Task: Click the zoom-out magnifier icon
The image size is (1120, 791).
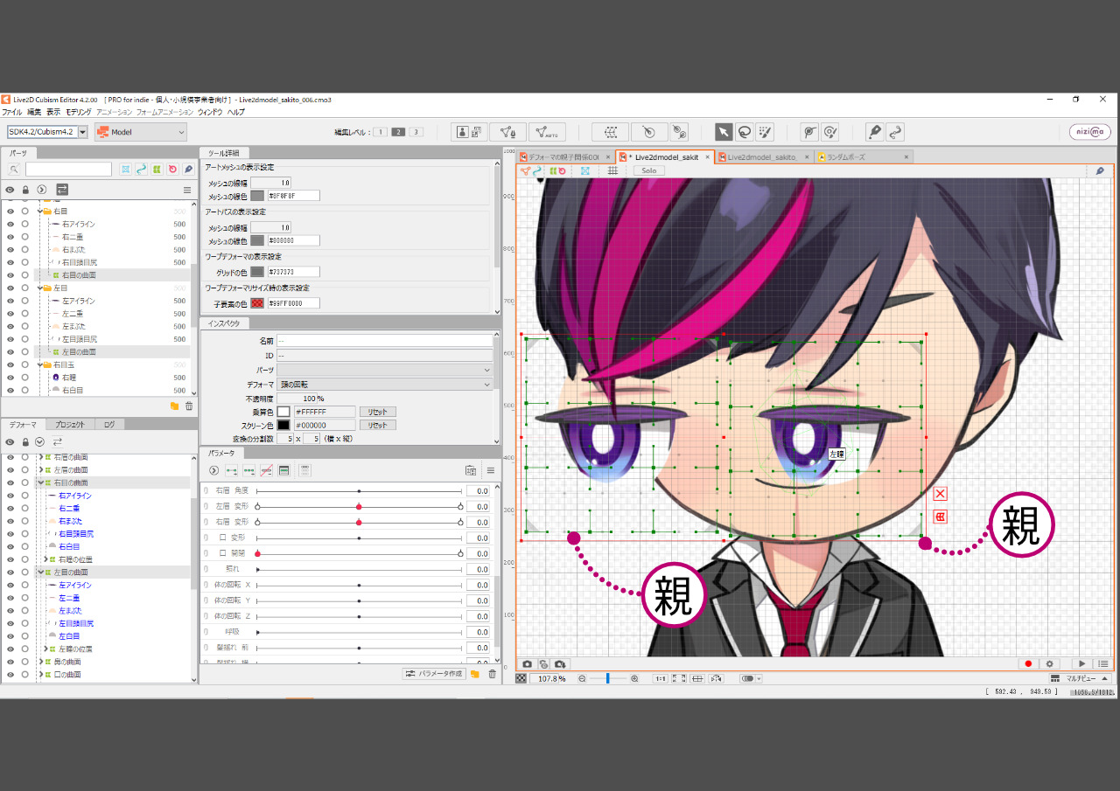Action: 582,678
